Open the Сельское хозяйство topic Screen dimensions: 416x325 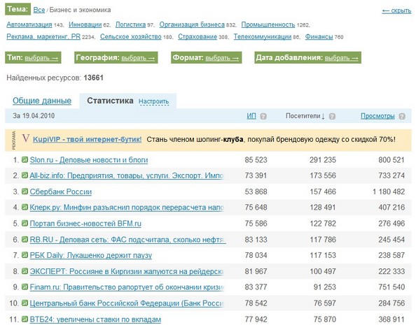[x=130, y=36]
